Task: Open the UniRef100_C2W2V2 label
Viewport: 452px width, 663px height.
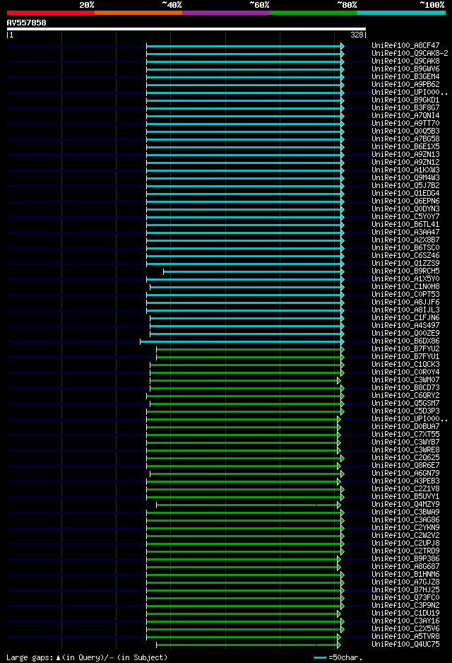Action: (x=405, y=536)
